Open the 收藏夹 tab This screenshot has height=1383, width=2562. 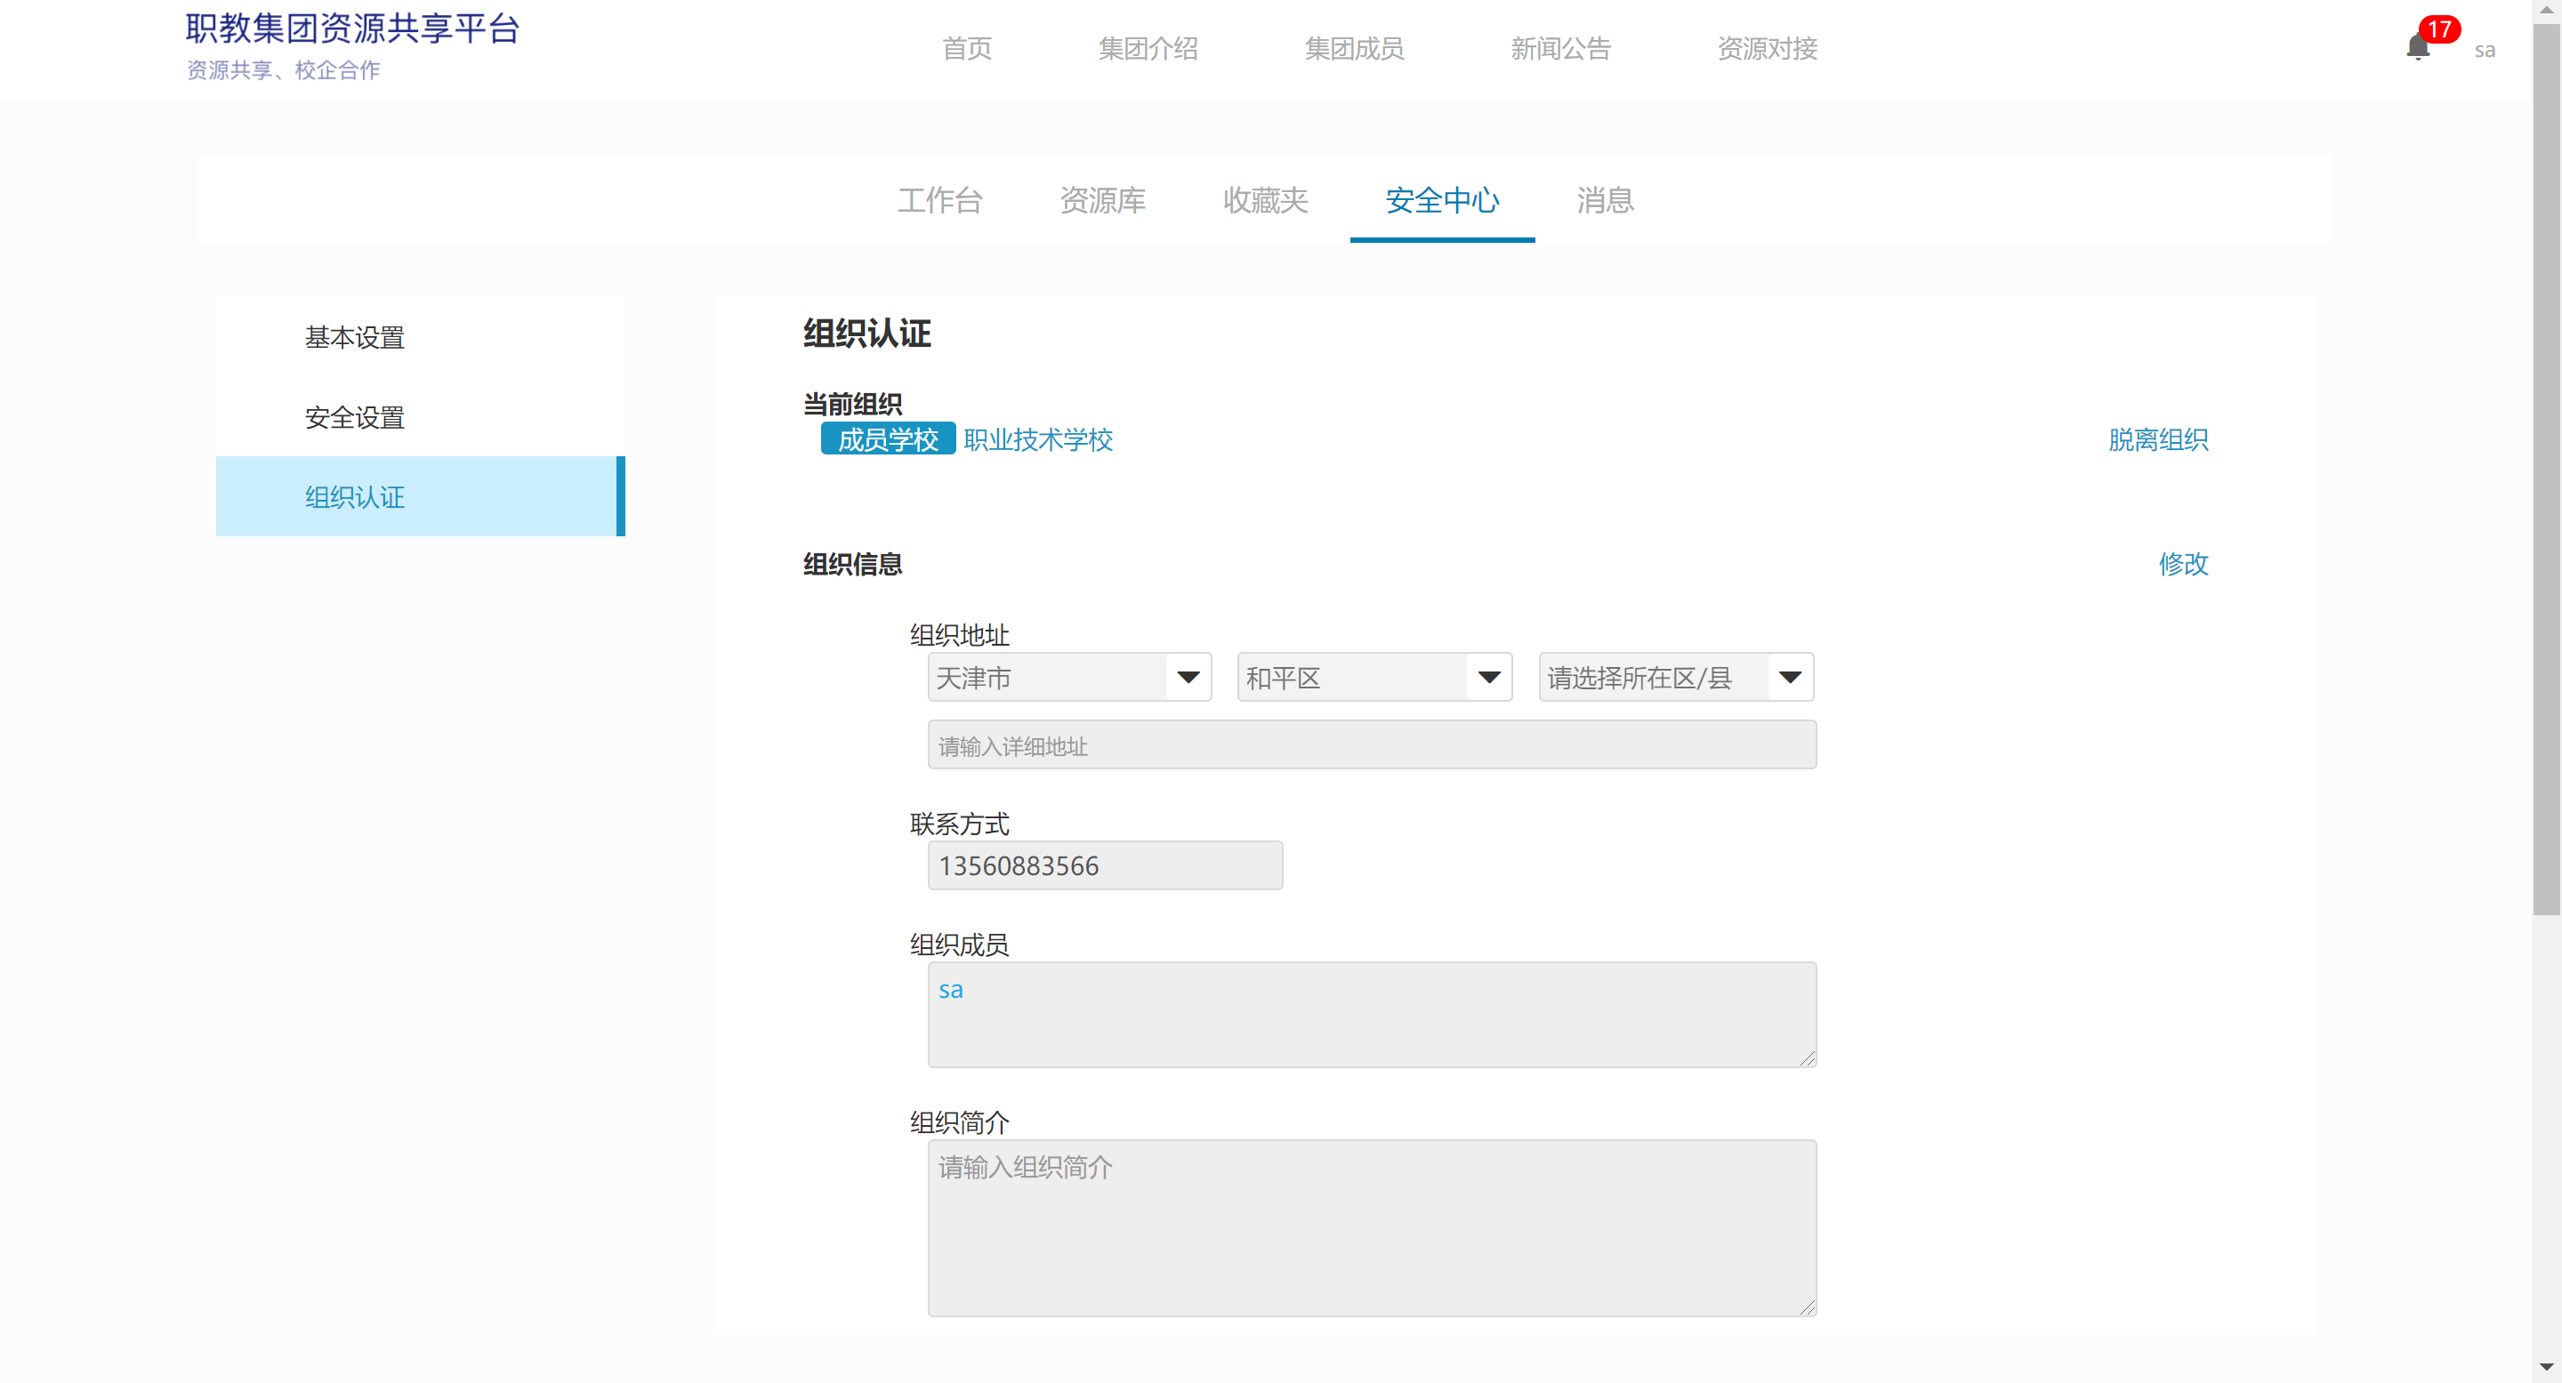coord(1265,200)
